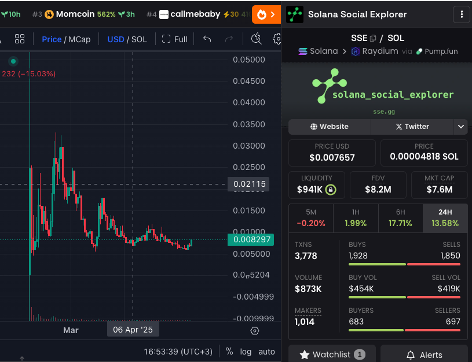Open the token's Website
The height and width of the screenshot is (362, 472).
[x=329, y=127]
